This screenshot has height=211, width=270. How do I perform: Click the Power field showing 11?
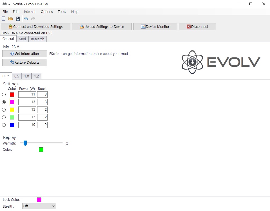pos(27,94)
